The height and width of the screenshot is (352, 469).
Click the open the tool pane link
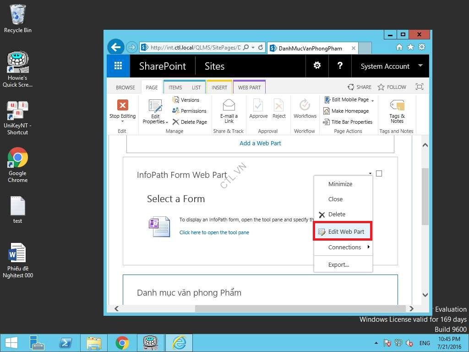click(214, 232)
